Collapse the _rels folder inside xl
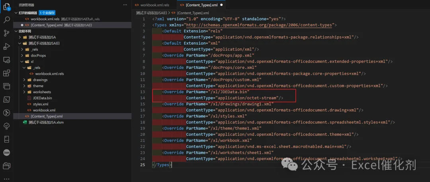Image resolution: width=430 pixels, height=182 pixels. pos(24,68)
